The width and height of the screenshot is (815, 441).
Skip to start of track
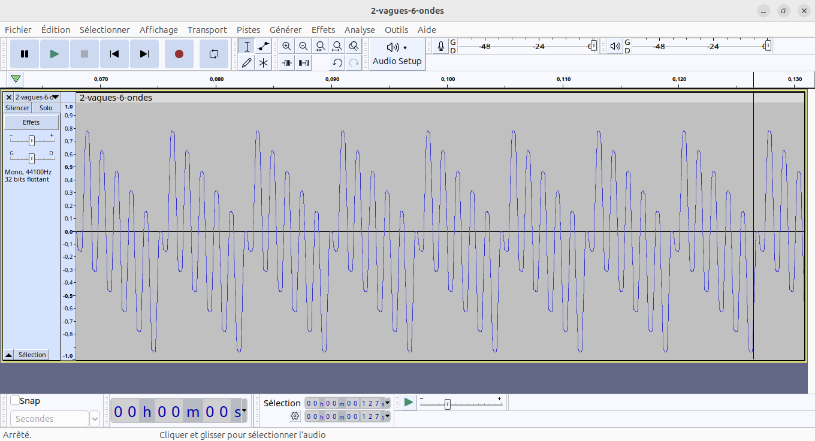point(114,54)
